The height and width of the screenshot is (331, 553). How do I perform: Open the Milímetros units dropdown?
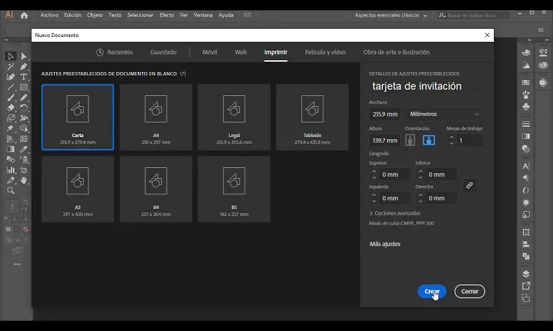(x=443, y=114)
